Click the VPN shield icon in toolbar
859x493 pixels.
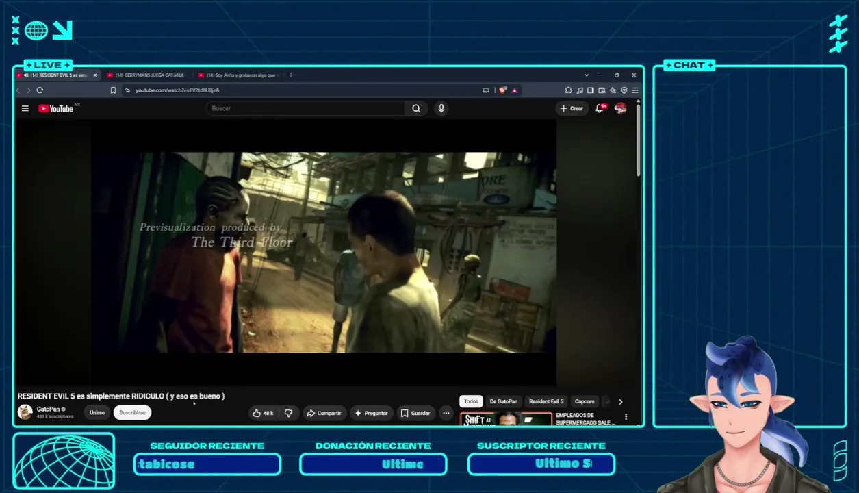624,90
